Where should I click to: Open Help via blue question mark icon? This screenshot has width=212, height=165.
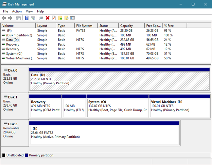[26, 18]
